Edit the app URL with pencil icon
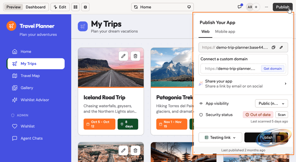296x162 pixels. click(x=281, y=47)
